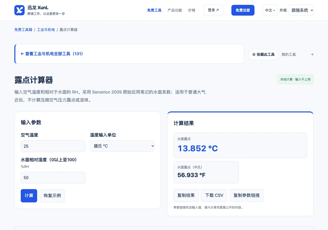The width and height of the screenshot is (328, 230).
Task: Click the 水面相对湿度 input field
Action: pyautogui.click(x=53, y=178)
